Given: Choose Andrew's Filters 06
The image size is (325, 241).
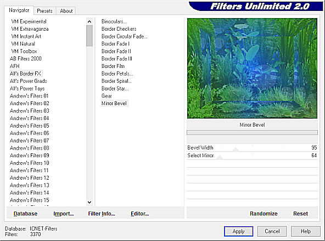Looking at the screenshot, I should tap(30, 133).
